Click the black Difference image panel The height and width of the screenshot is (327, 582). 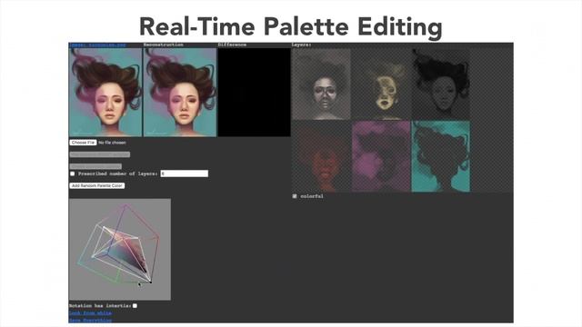(x=255, y=93)
